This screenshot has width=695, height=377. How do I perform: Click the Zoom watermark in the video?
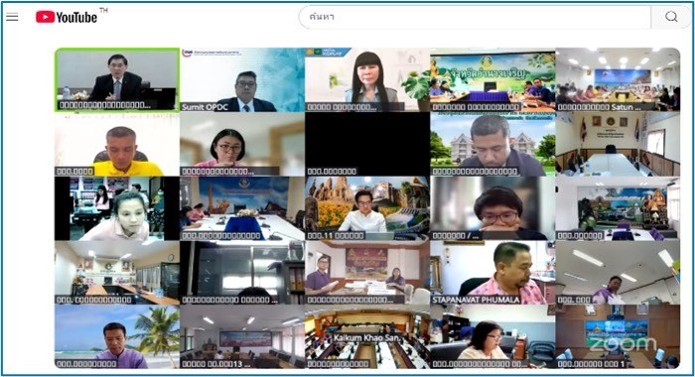(x=623, y=344)
